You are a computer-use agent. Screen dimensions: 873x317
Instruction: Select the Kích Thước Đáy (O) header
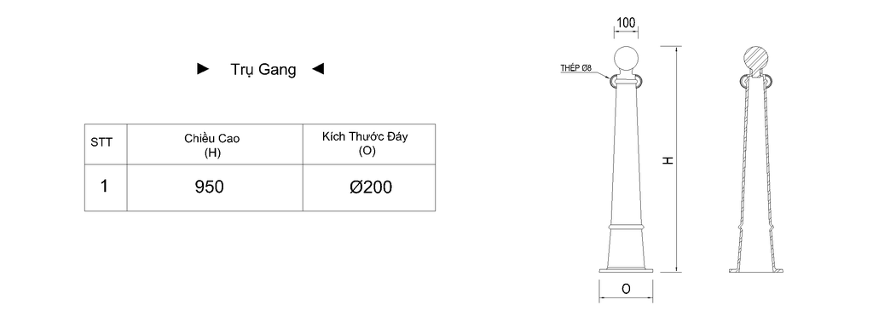(369, 144)
